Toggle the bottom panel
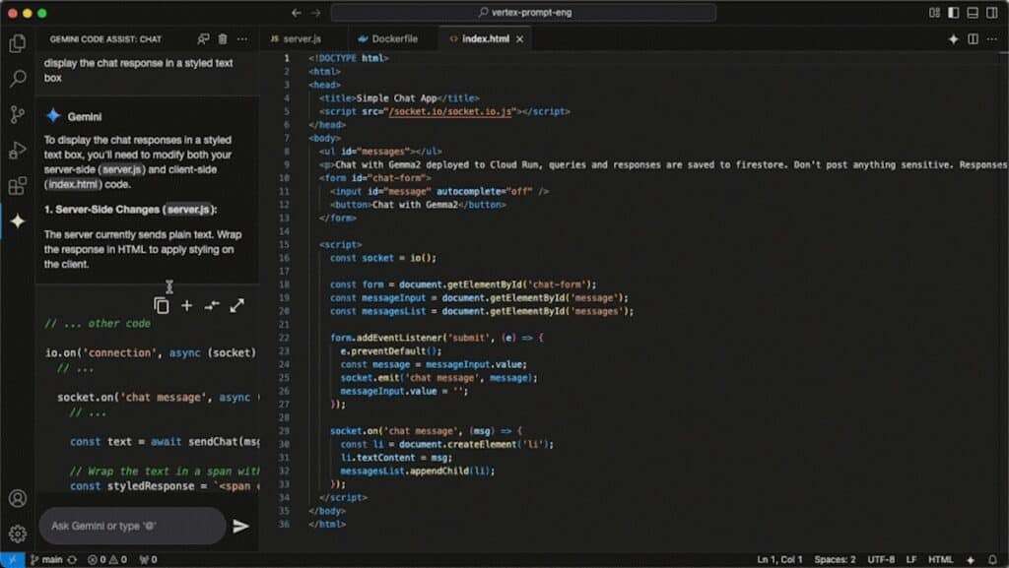The image size is (1009, 568). click(x=973, y=13)
